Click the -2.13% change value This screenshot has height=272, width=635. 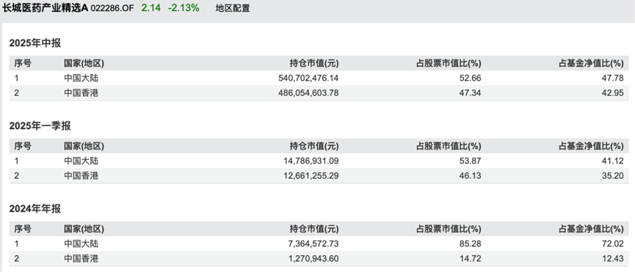pos(184,7)
